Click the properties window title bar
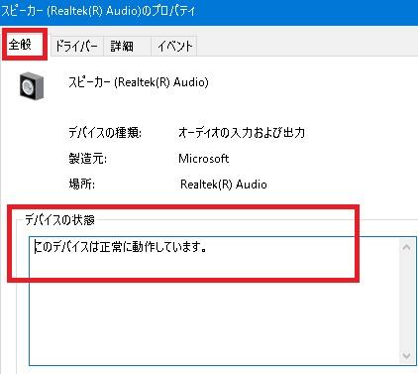Screen dimensions: 418x374 [209, 12]
